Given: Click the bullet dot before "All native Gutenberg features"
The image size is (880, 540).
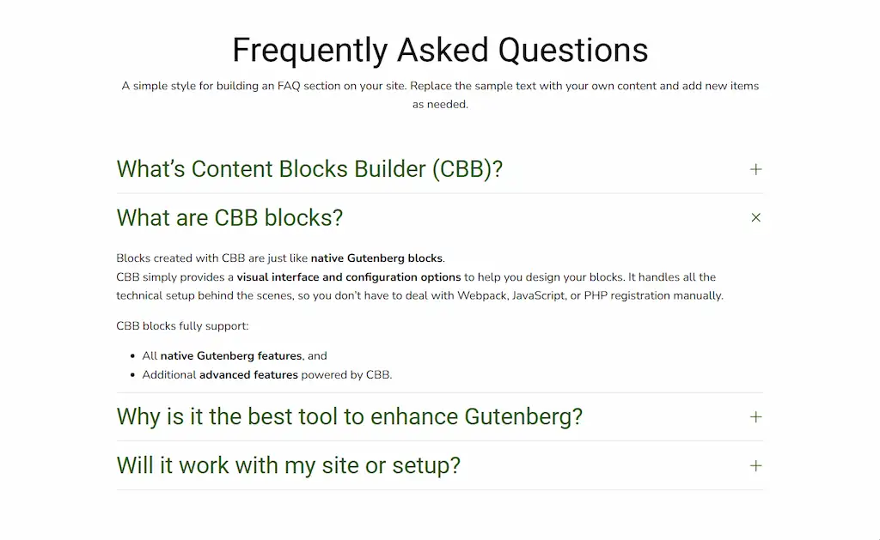Looking at the screenshot, I should (132, 356).
